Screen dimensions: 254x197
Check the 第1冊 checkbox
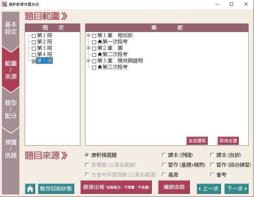34,36
